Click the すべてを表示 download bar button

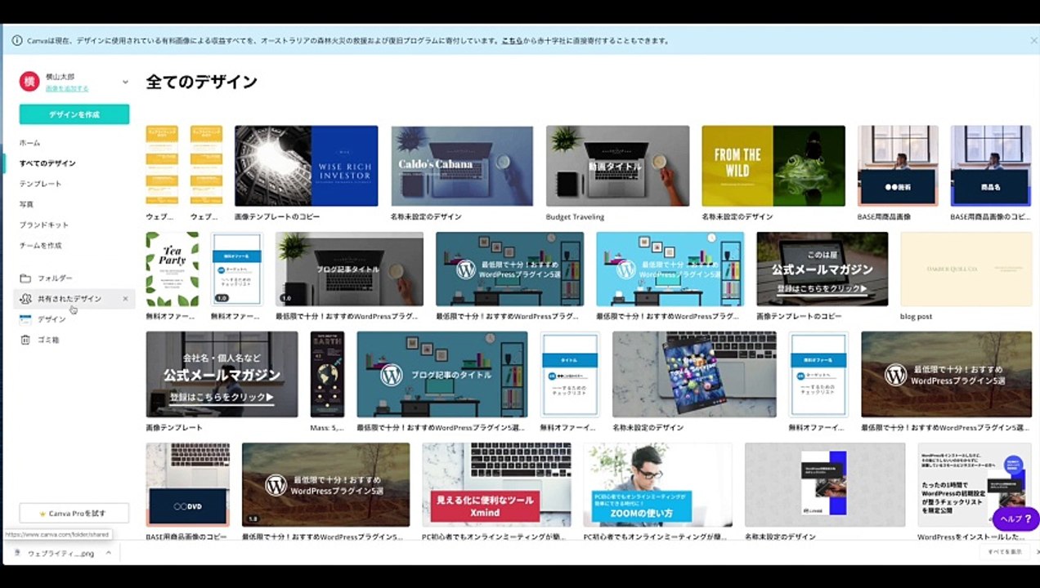tap(1005, 552)
